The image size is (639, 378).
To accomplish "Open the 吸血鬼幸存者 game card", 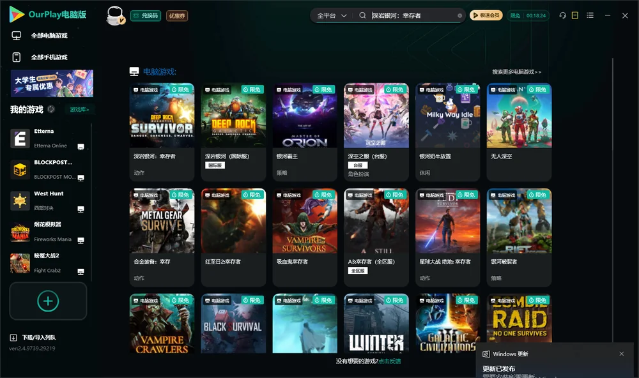I will (305, 238).
